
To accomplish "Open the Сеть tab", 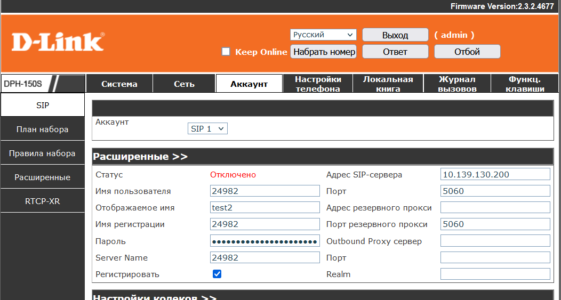I will [185, 84].
